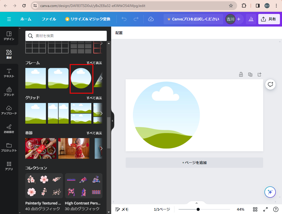Enter fullscreen presentation mode

[265, 209]
